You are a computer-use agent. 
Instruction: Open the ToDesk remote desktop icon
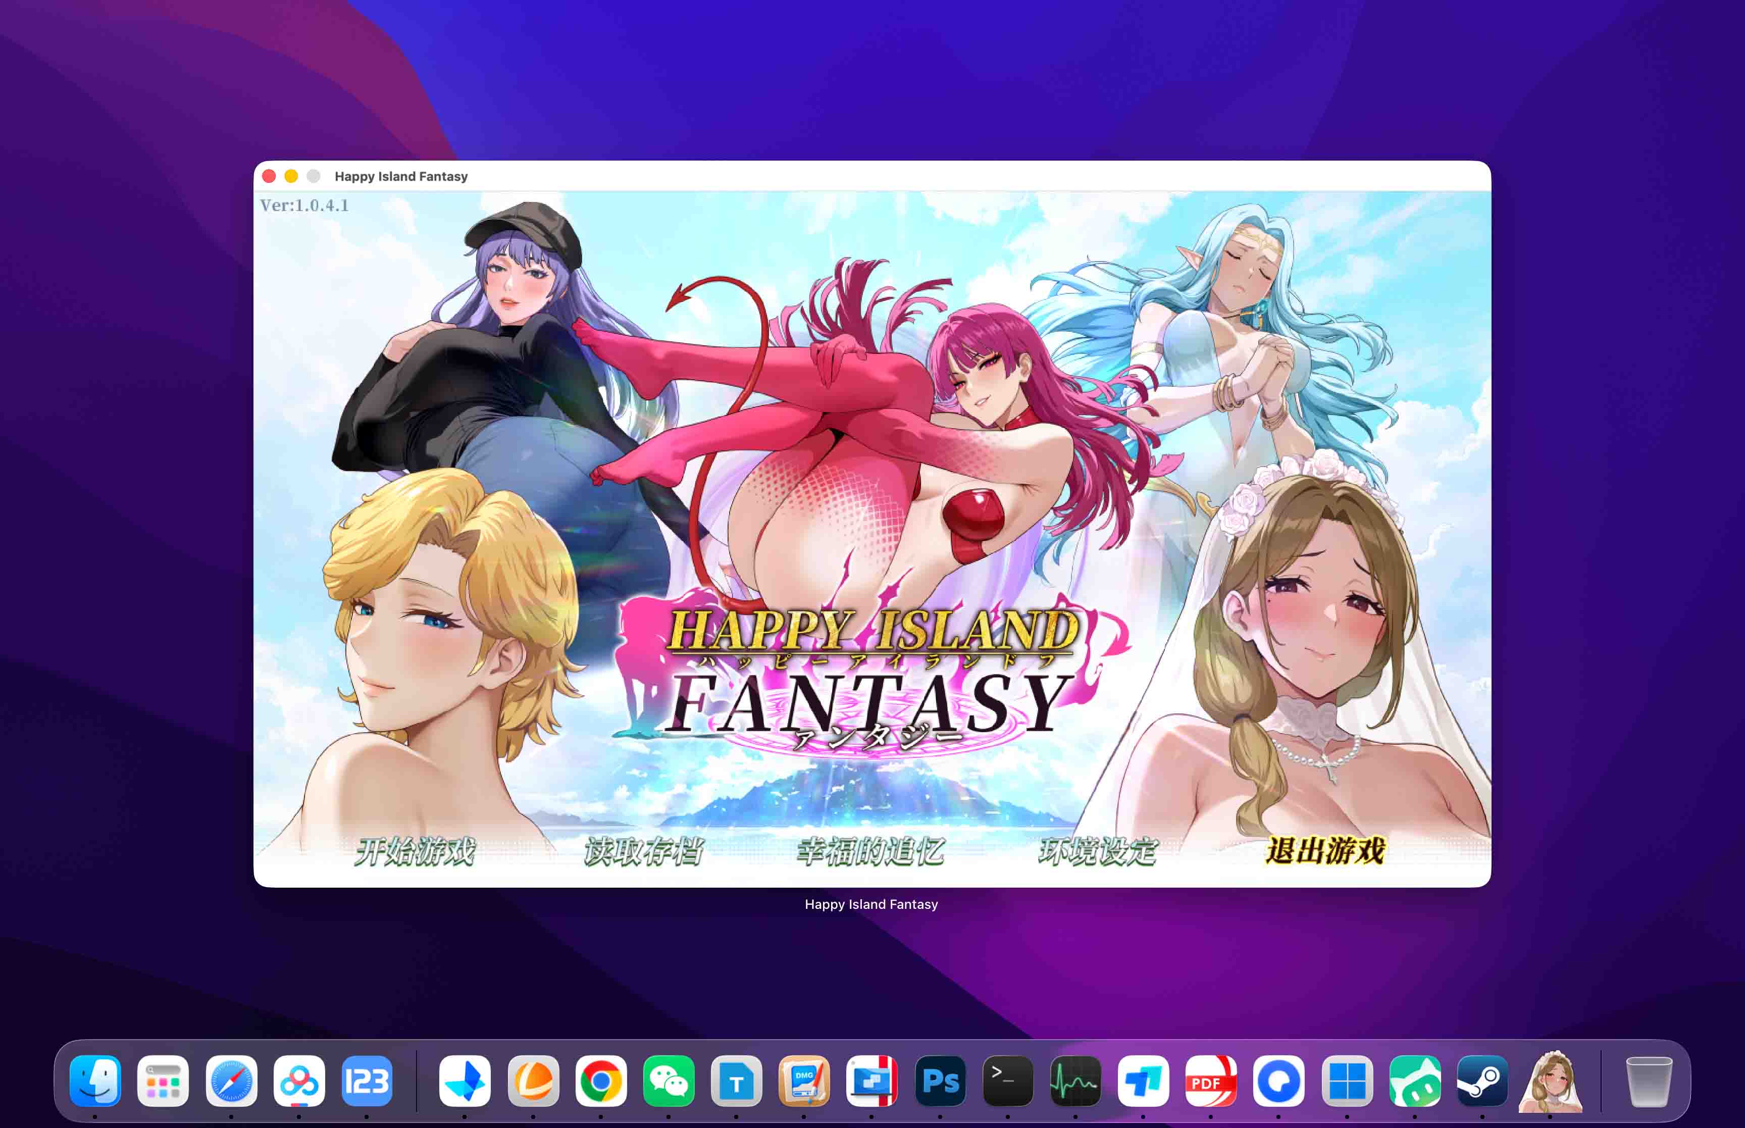[x=1143, y=1081]
